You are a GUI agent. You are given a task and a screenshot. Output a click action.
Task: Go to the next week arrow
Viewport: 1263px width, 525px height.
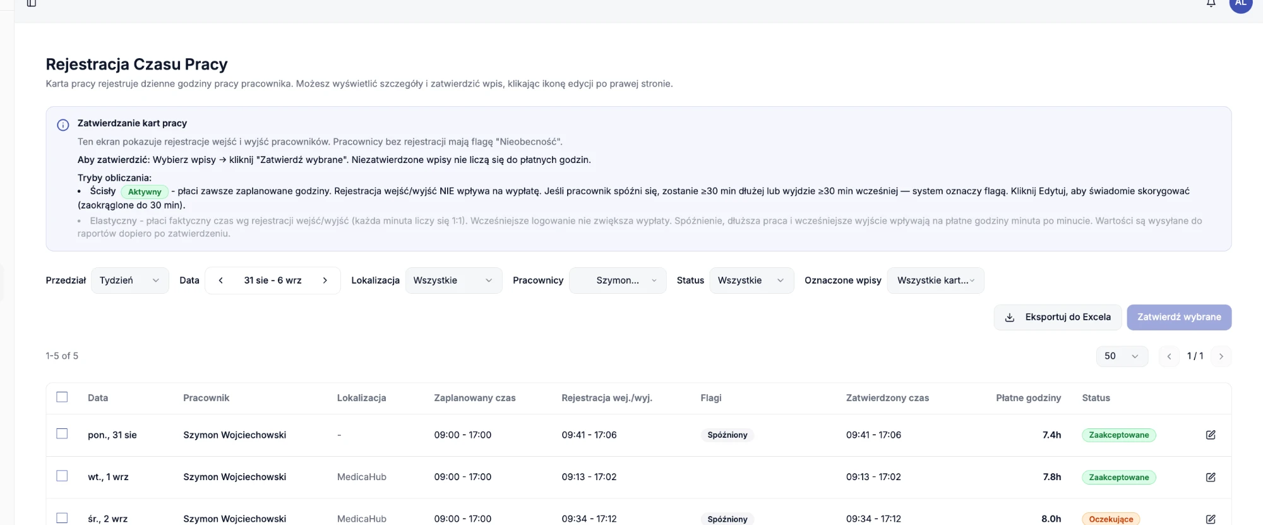325,281
